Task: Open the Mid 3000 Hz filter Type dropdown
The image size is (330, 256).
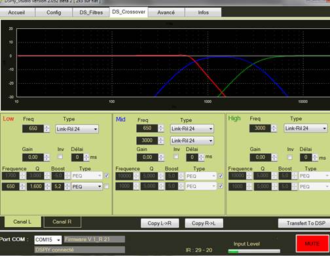Action: click(x=192, y=141)
